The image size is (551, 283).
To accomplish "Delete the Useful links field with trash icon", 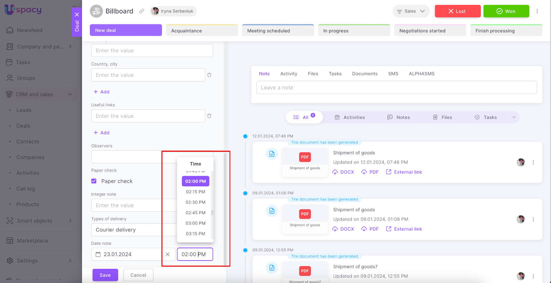I will point(209,116).
